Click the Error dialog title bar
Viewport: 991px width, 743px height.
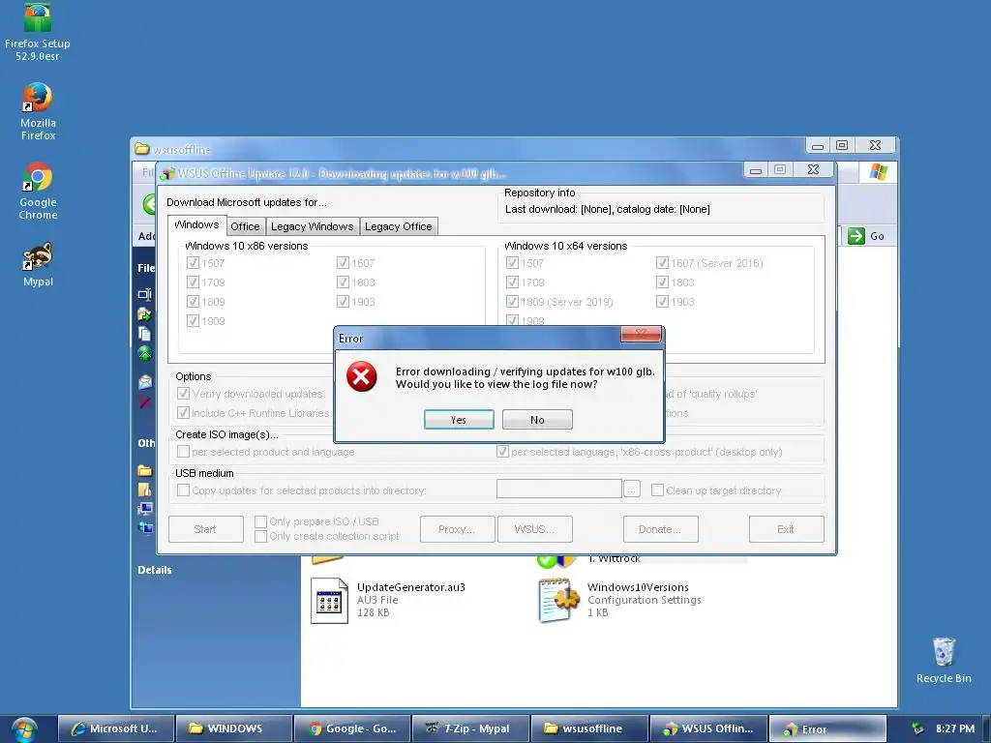click(477, 338)
